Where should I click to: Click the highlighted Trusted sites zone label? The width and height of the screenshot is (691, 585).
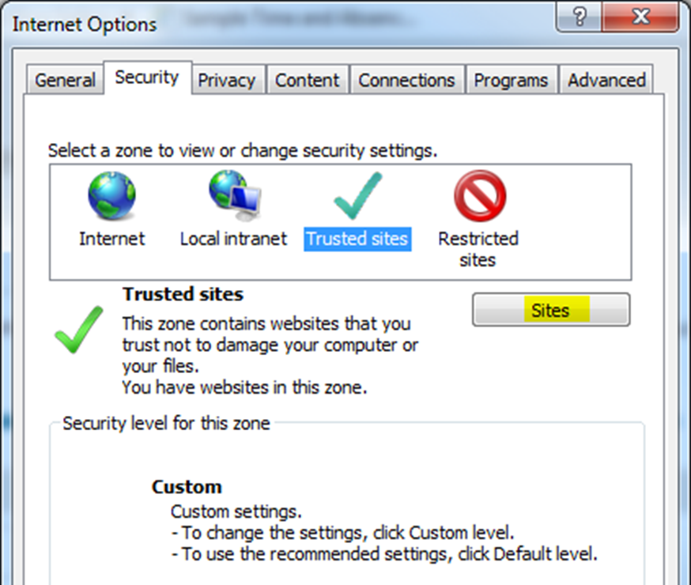357,239
